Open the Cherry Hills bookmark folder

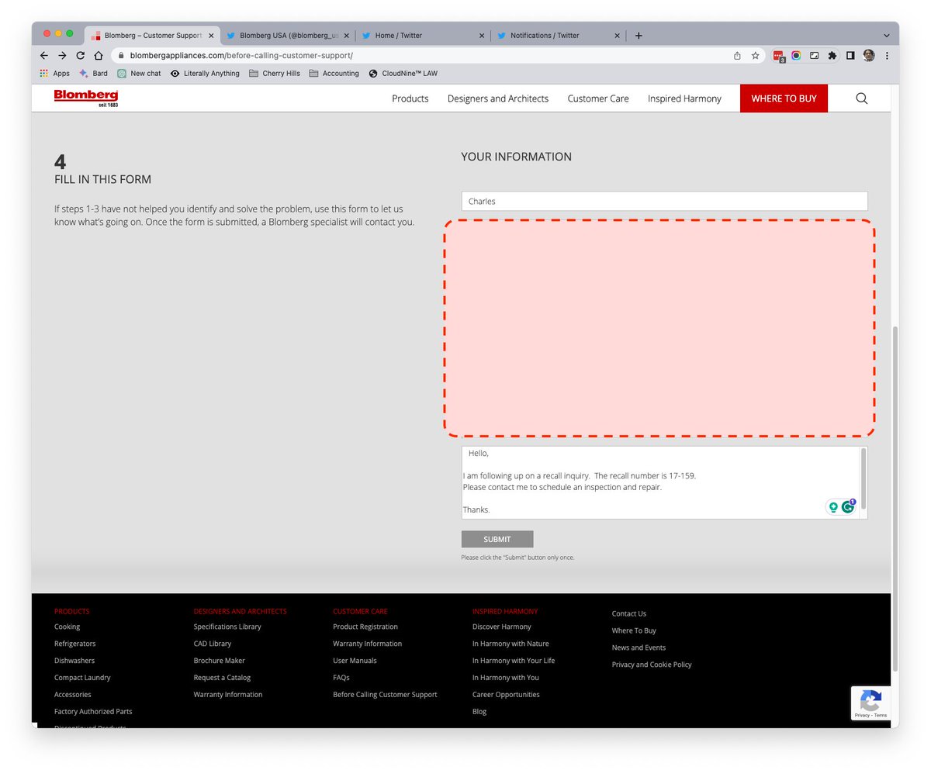point(275,74)
